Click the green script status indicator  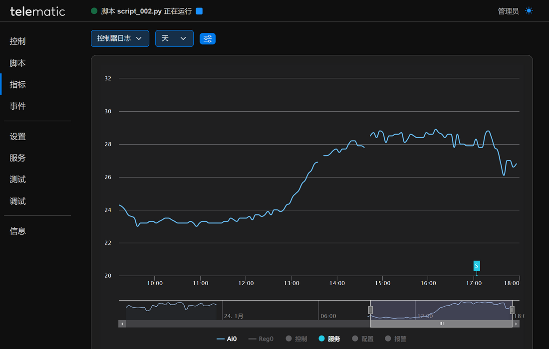click(94, 11)
